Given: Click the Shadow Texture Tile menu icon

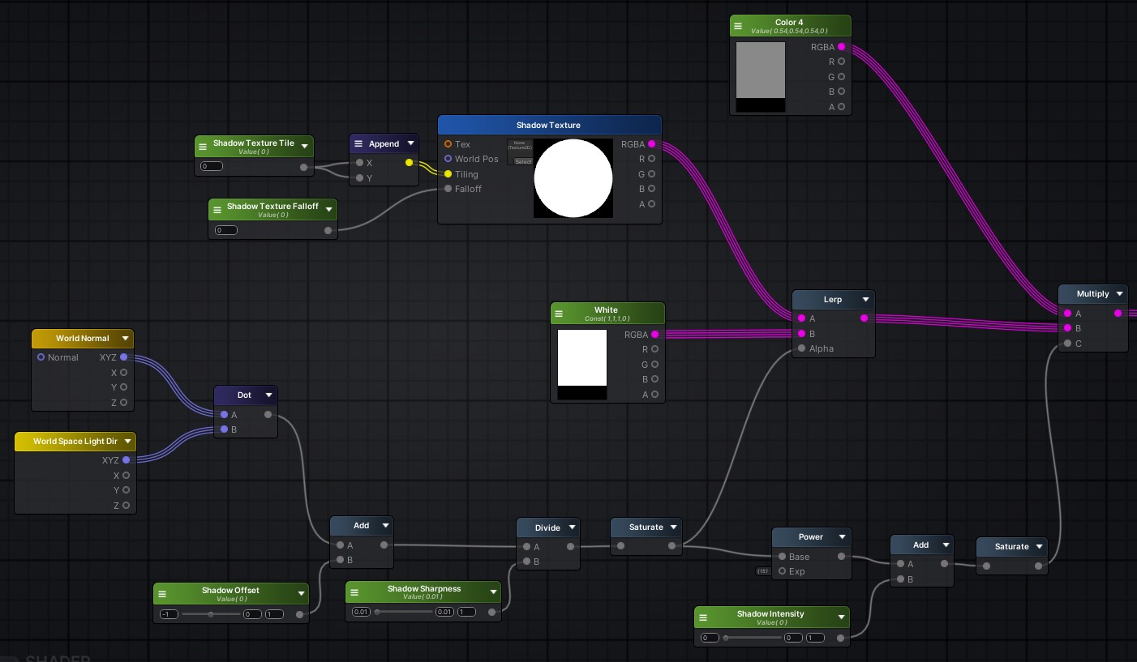Looking at the screenshot, I should tap(203, 147).
